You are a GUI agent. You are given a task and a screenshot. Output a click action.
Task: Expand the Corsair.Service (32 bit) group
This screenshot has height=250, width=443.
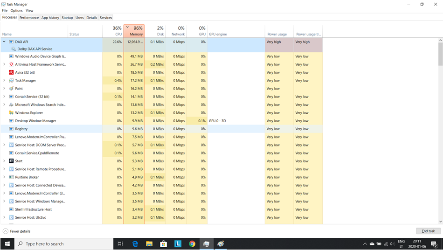click(x=4, y=97)
